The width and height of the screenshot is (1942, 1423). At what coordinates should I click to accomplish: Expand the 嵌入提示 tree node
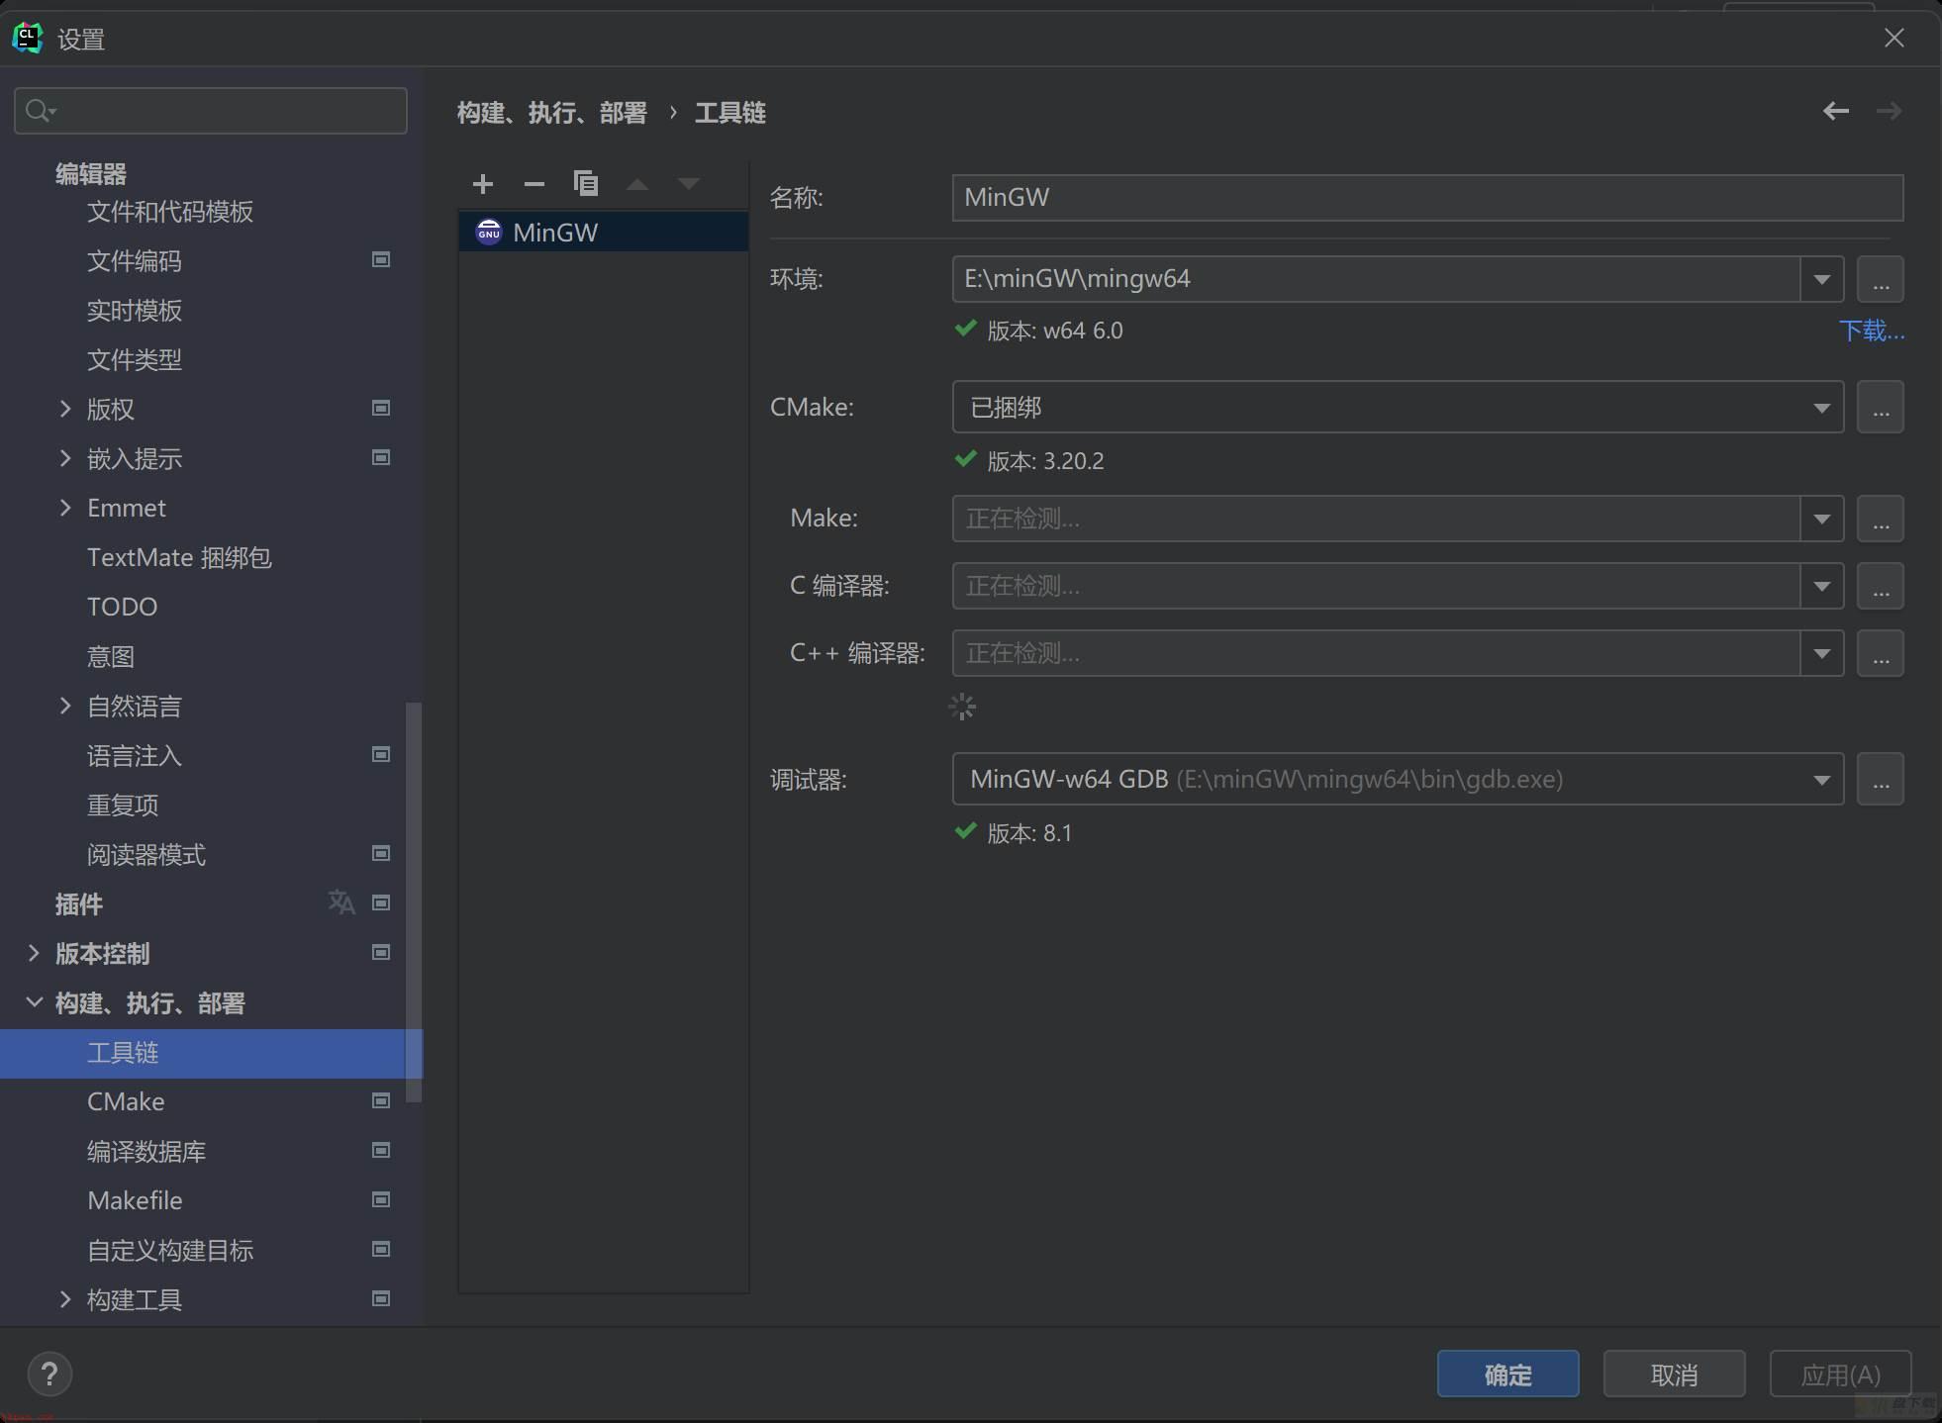click(x=65, y=457)
